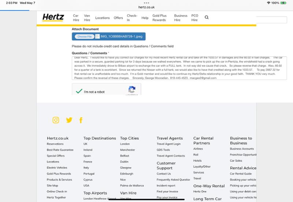Image resolution: width=293 pixels, height=202 pixels.
Task: Select Ireland under Top Destinations
Action: coord(88,150)
